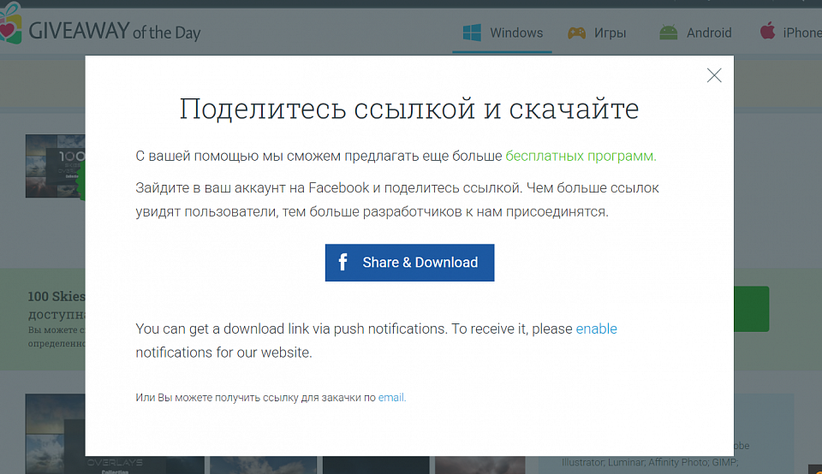This screenshot has width=822, height=474.
Task: Open the 100 Skies thumbnail behind dialog
Action: [55, 166]
